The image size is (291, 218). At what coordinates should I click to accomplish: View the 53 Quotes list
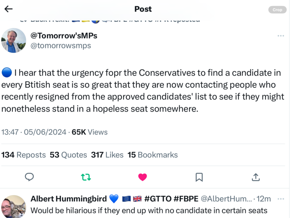68,155
